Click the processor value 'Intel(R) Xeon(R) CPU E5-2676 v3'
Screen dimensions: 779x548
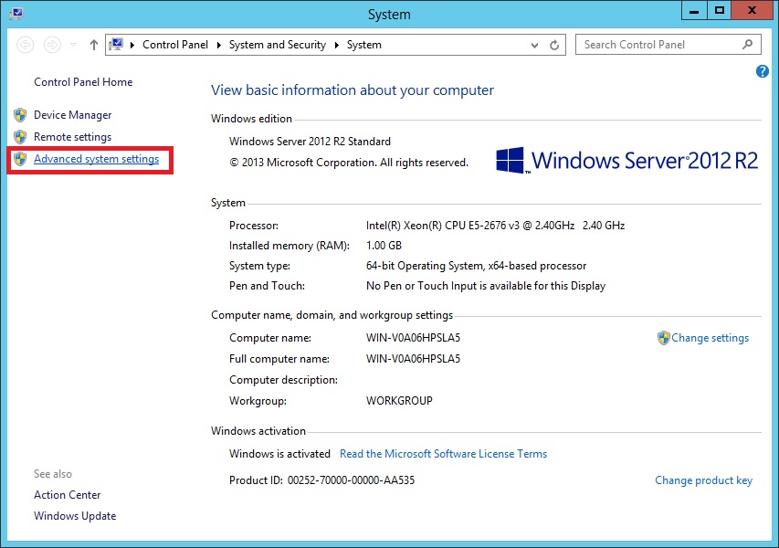coord(443,226)
